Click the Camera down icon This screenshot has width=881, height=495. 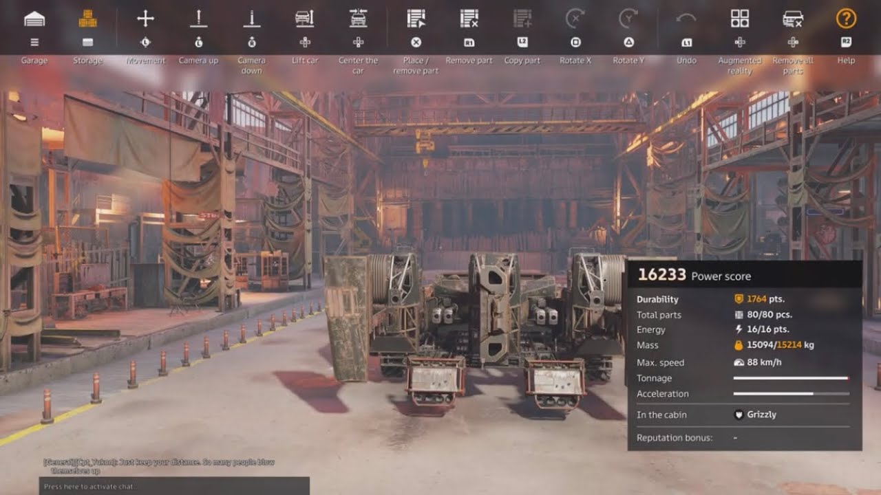point(252,19)
